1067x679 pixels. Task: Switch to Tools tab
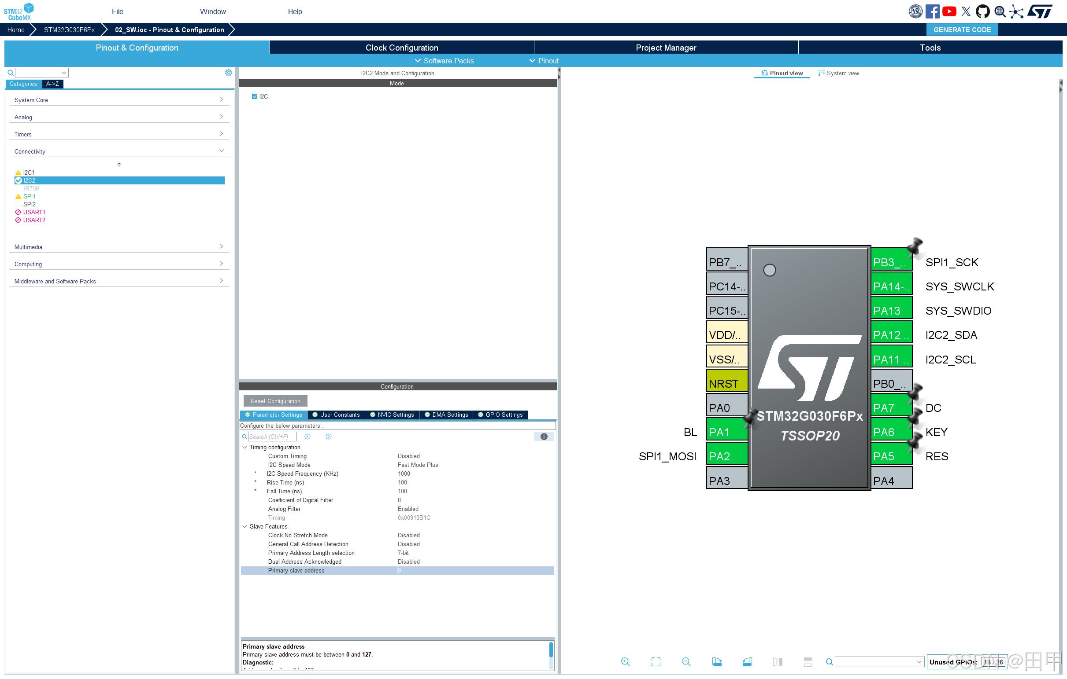pyautogui.click(x=930, y=48)
